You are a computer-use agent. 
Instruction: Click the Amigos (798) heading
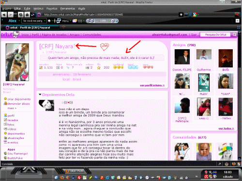pyautogui.click(x=184, y=45)
